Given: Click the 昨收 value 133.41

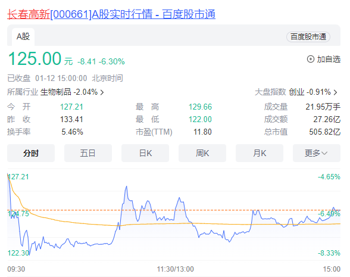Looking at the screenshot, I should 71,119.
